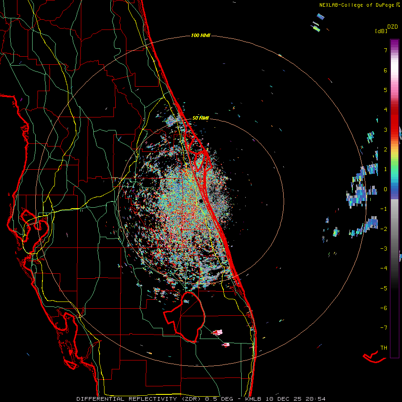Click the 'DZD' legend title

coord(393,27)
